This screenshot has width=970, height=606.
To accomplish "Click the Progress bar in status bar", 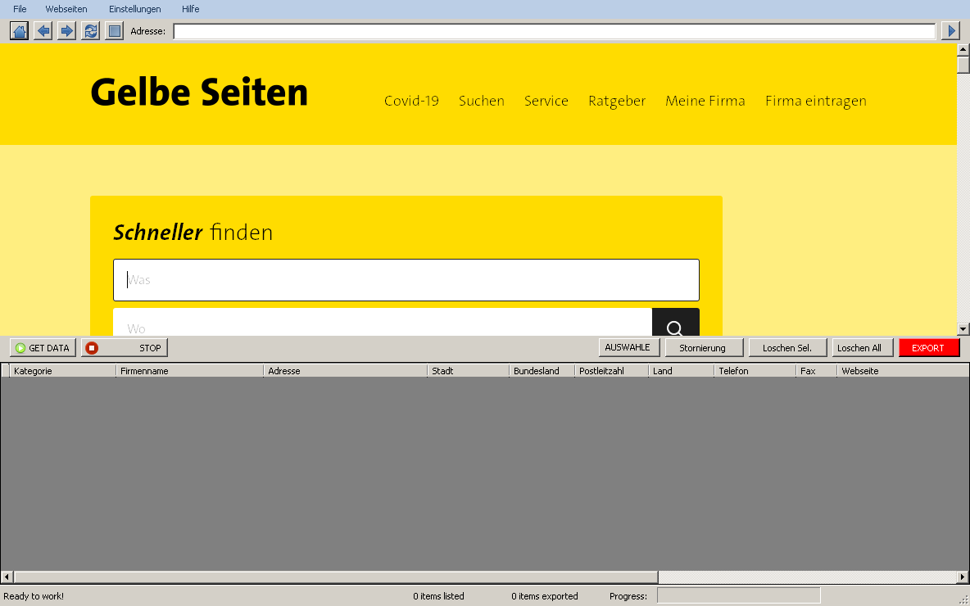I will pyautogui.click(x=739, y=595).
